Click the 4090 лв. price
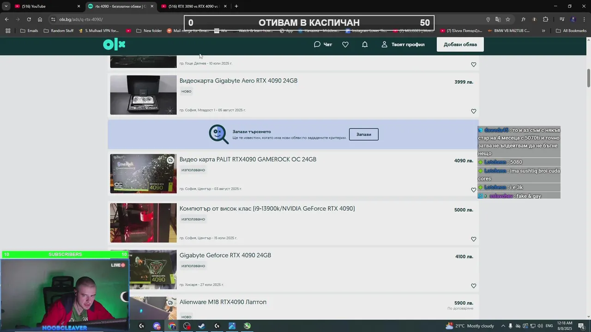This screenshot has height=332, width=591. (464, 161)
